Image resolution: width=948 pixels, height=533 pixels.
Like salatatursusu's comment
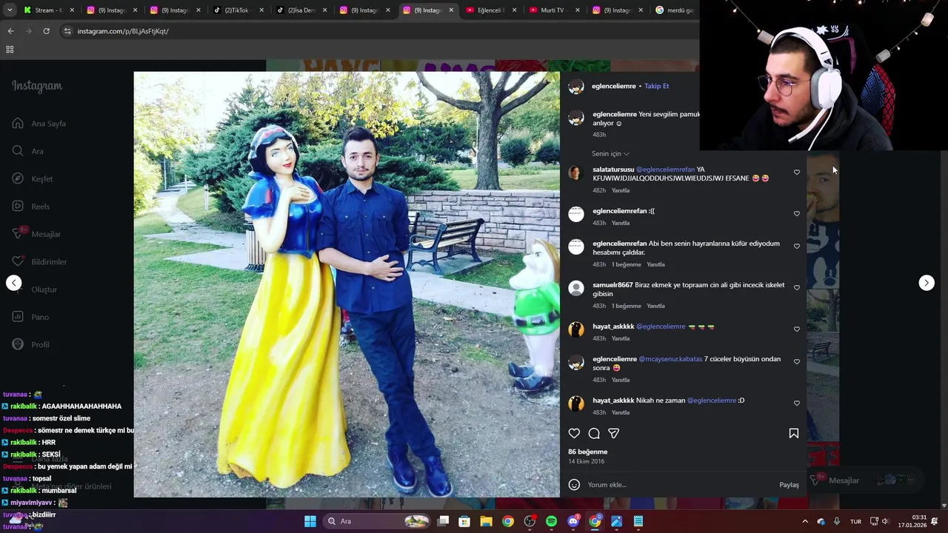[797, 172]
